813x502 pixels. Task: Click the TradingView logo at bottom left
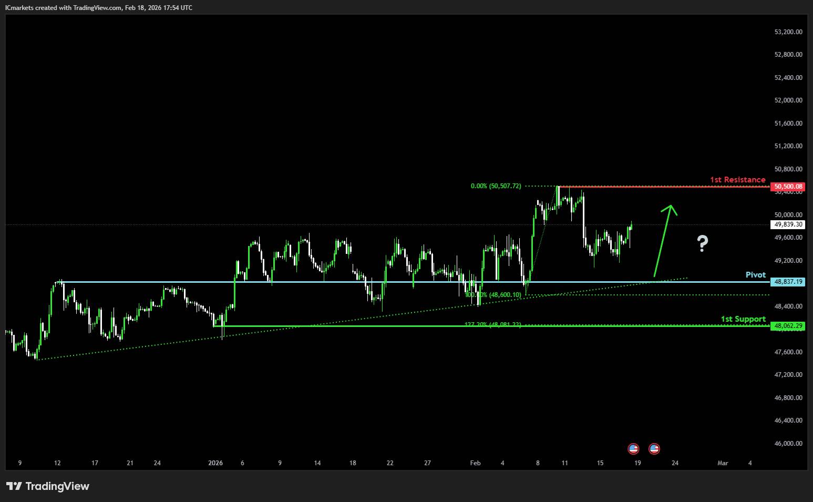(x=48, y=486)
